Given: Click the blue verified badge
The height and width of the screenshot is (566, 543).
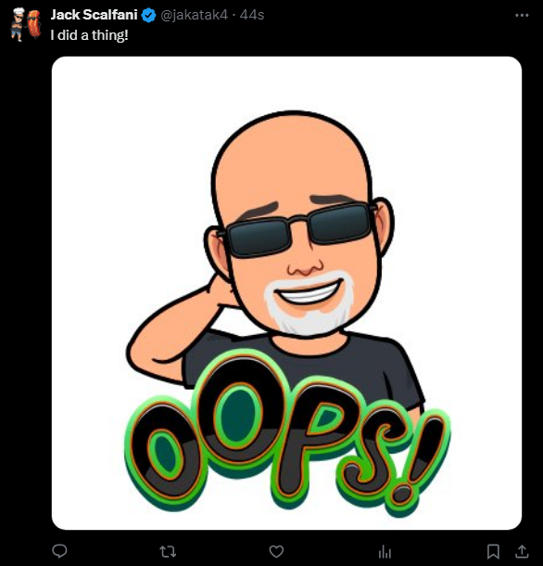Looking at the screenshot, I should tap(148, 16).
